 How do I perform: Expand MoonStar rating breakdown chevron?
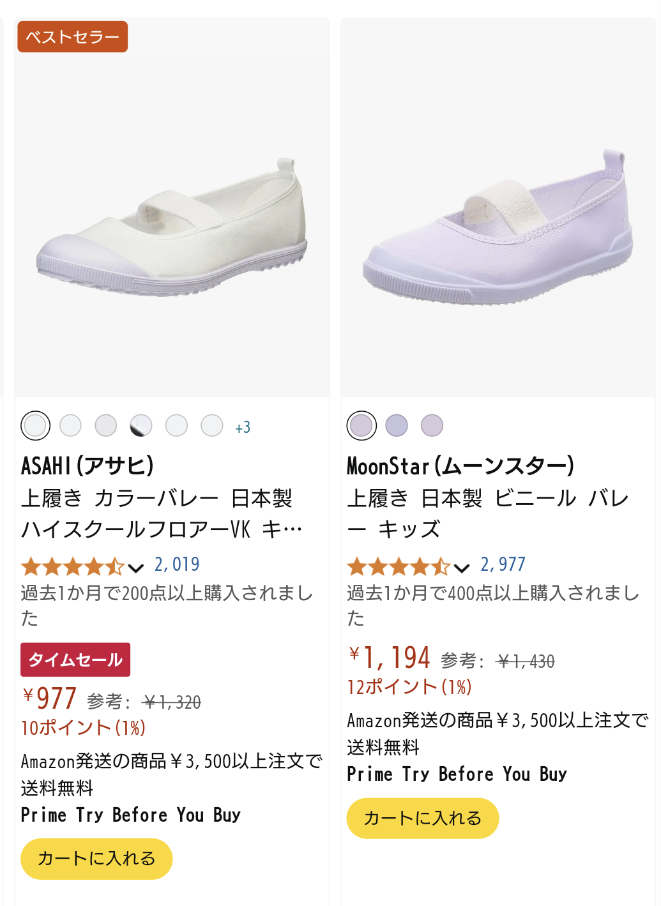coord(461,568)
